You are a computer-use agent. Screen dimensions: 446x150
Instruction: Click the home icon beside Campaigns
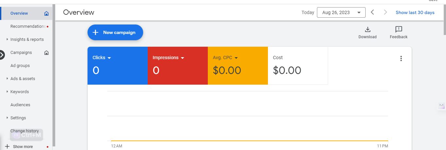(x=46, y=53)
